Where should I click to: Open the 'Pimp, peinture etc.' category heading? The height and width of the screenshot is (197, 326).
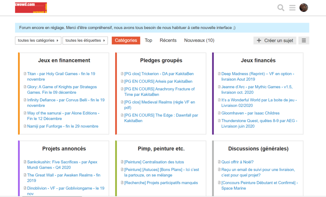click(x=161, y=149)
